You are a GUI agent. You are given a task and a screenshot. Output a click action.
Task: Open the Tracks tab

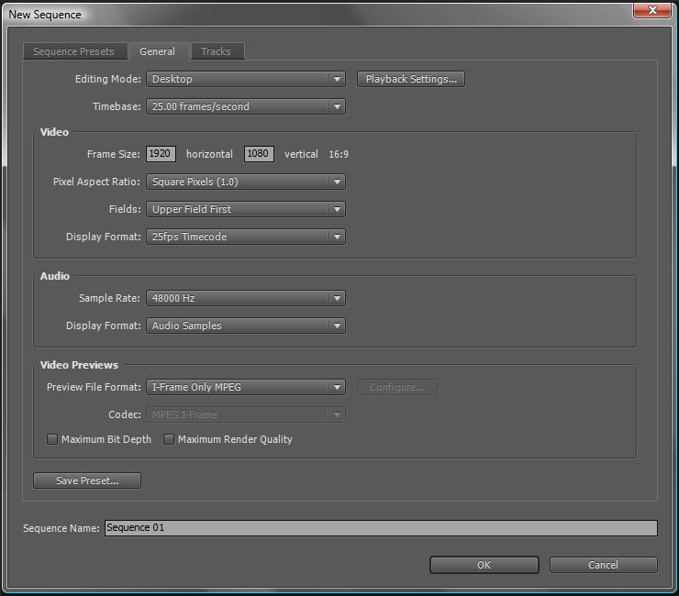pos(217,52)
